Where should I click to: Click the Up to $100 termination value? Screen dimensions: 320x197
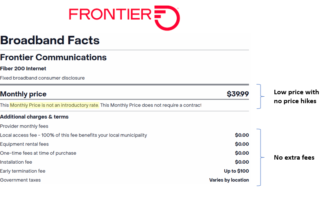[236, 171]
